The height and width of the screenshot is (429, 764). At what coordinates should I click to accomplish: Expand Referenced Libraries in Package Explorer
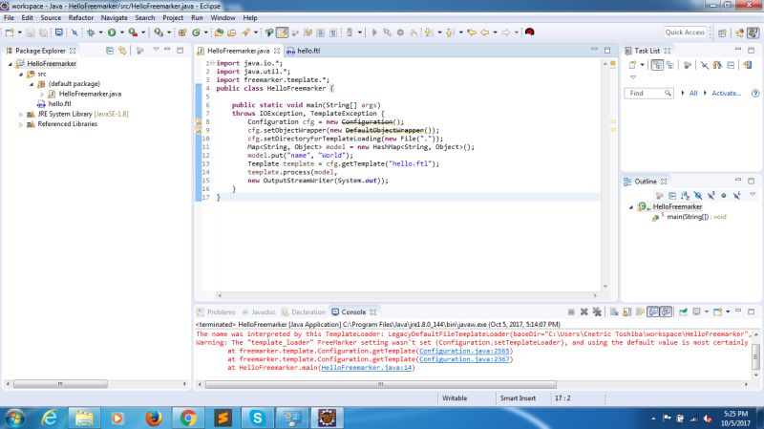pyautogui.click(x=21, y=124)
